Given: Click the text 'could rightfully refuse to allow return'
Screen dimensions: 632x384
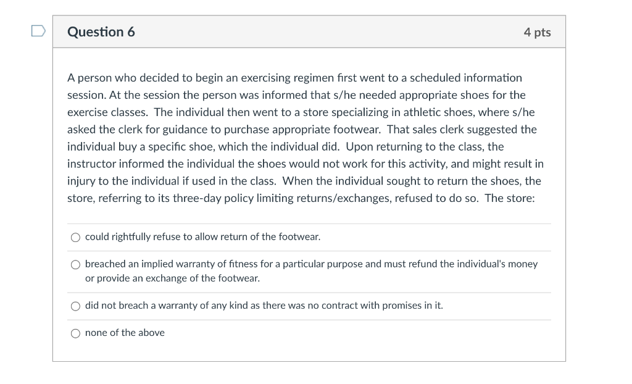Looking at the screenshot, I should click(202, 236).
